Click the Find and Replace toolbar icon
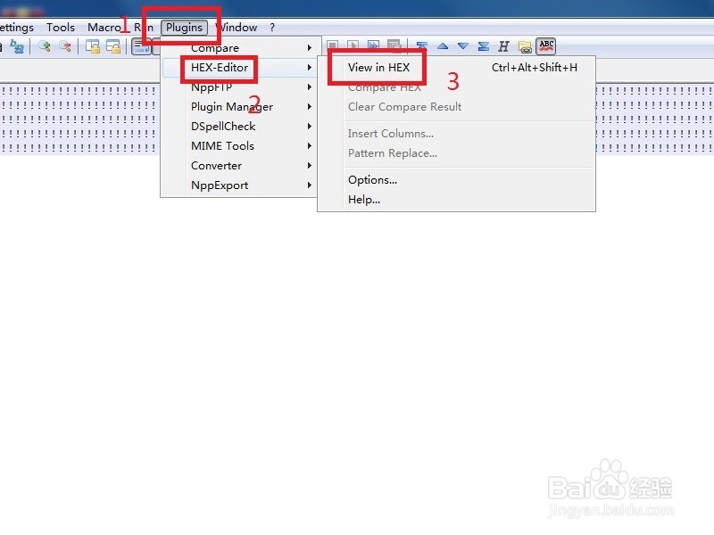 pyautogui.click(x=17, y=46)
